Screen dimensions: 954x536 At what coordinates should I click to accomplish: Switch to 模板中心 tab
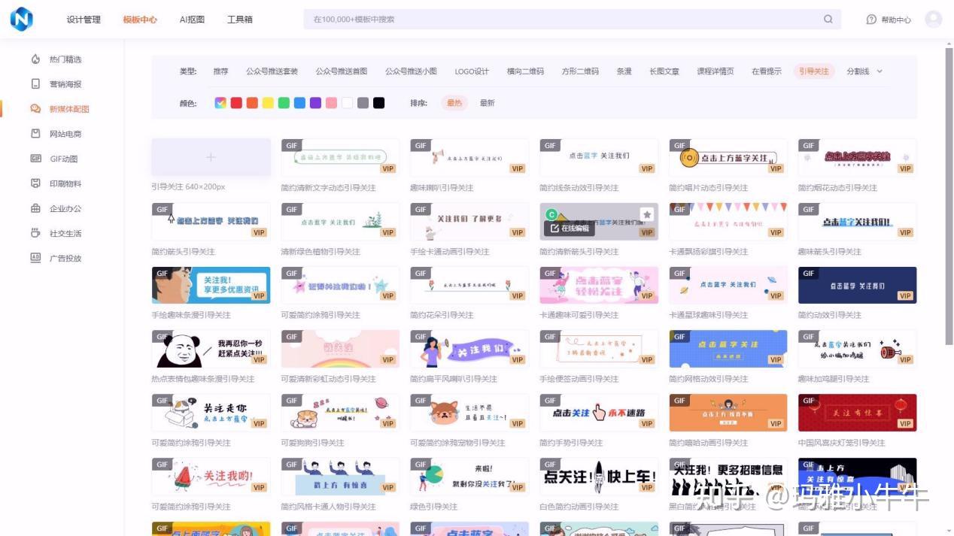[x=140, y=20]
